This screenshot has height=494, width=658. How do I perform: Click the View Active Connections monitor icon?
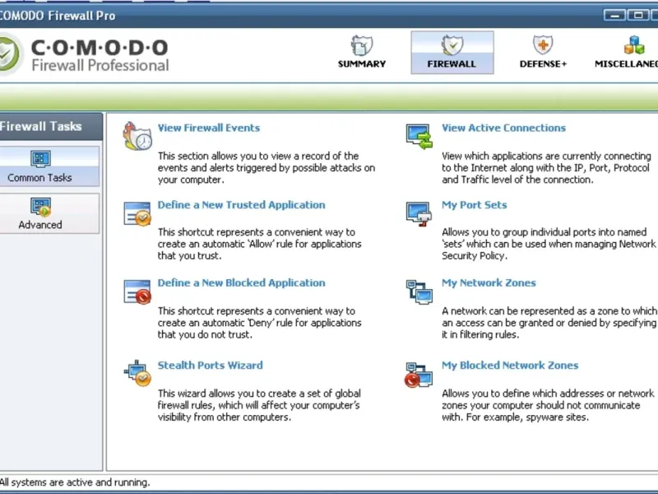coord(419,136)
